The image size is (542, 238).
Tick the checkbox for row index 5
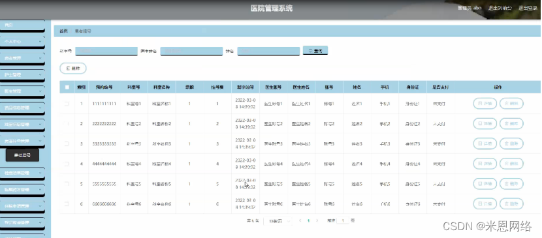67,184
